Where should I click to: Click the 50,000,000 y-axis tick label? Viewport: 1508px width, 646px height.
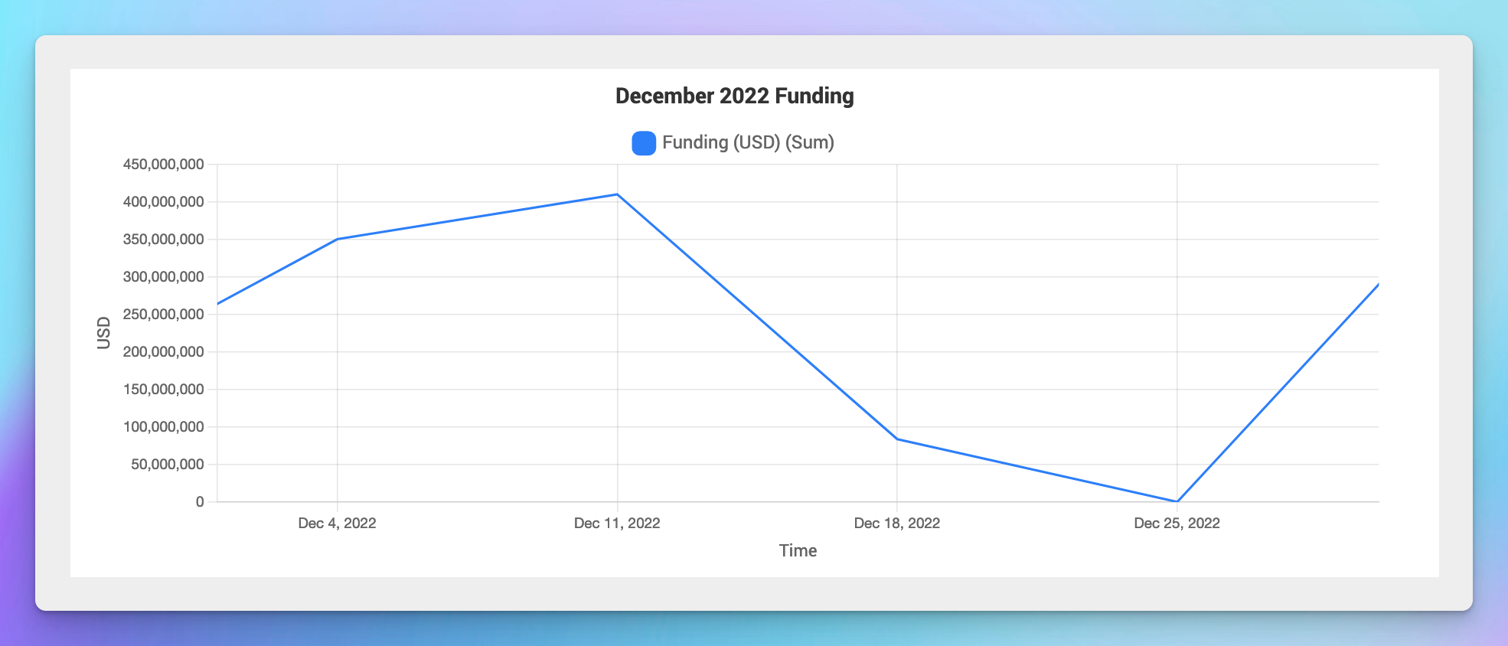pos(167,465)
